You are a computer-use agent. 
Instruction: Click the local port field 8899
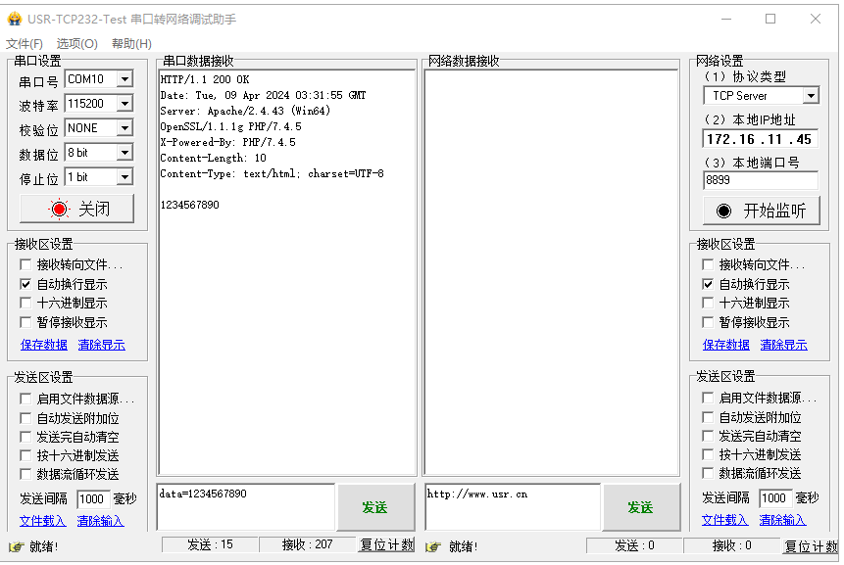760,180
